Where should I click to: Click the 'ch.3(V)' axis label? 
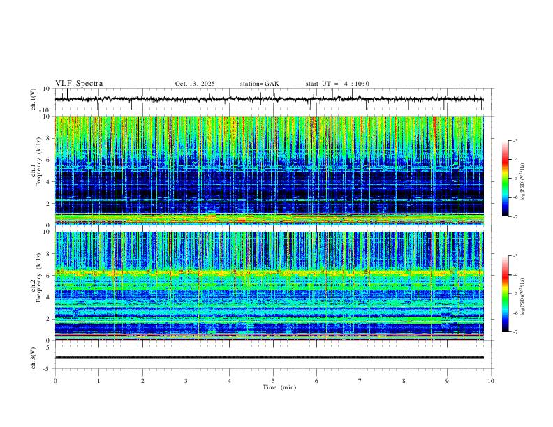coord(33,358)
